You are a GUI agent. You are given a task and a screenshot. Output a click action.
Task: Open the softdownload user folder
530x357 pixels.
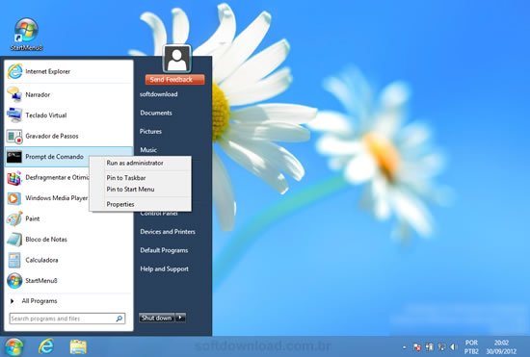click(159, 94)
